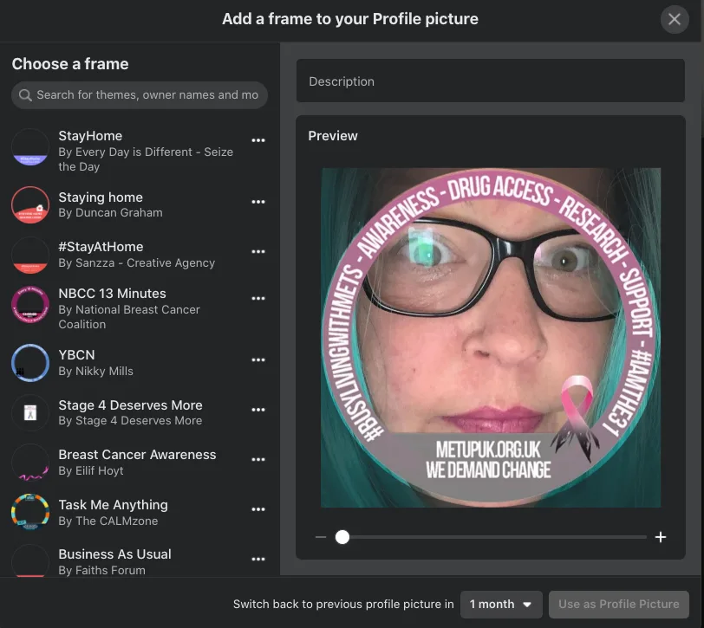
Task: Click 'By Eilif Hoyt' text
Action: point(91,470)
